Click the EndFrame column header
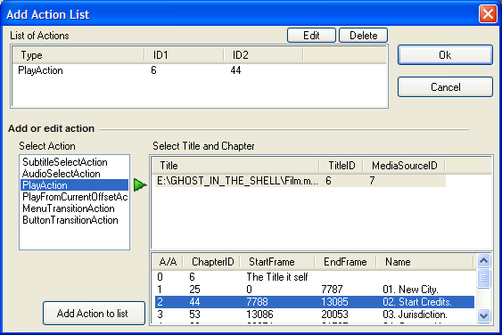 coord(345,262)
